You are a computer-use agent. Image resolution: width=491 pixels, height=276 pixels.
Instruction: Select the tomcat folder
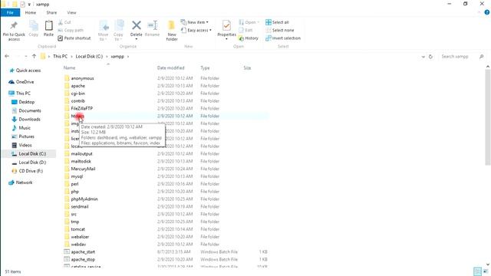coord(77,229)
